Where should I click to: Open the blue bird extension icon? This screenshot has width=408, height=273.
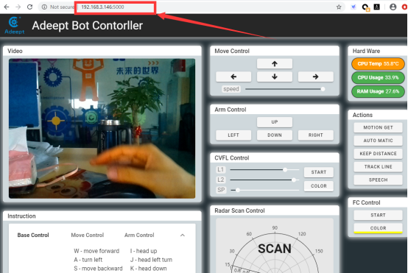point(354,7)
